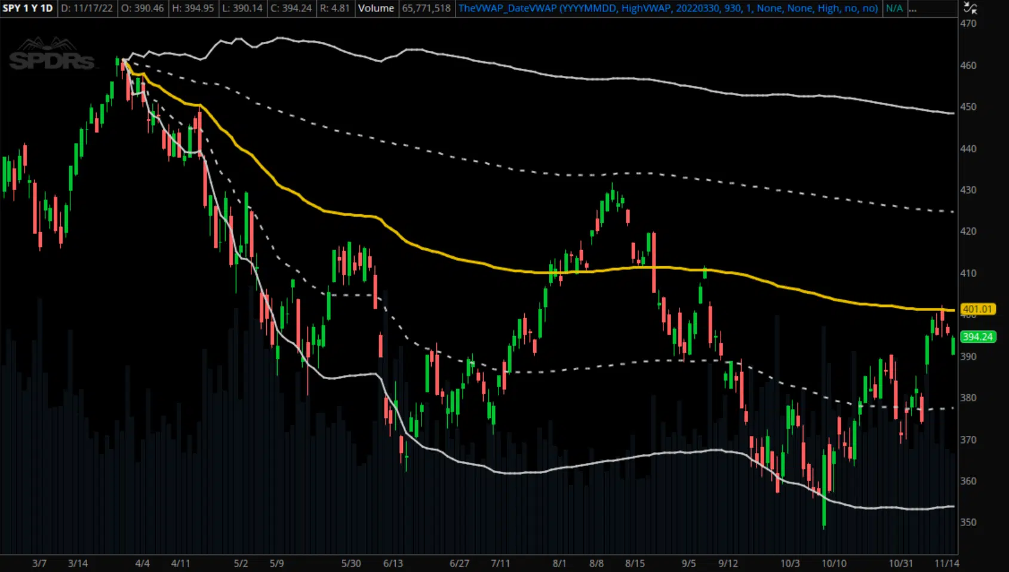Image resolution: width=1009 pixels, height=572 pixels.
Task: Click the 3/14 date on time axis
Action: (x=78, y=563)
